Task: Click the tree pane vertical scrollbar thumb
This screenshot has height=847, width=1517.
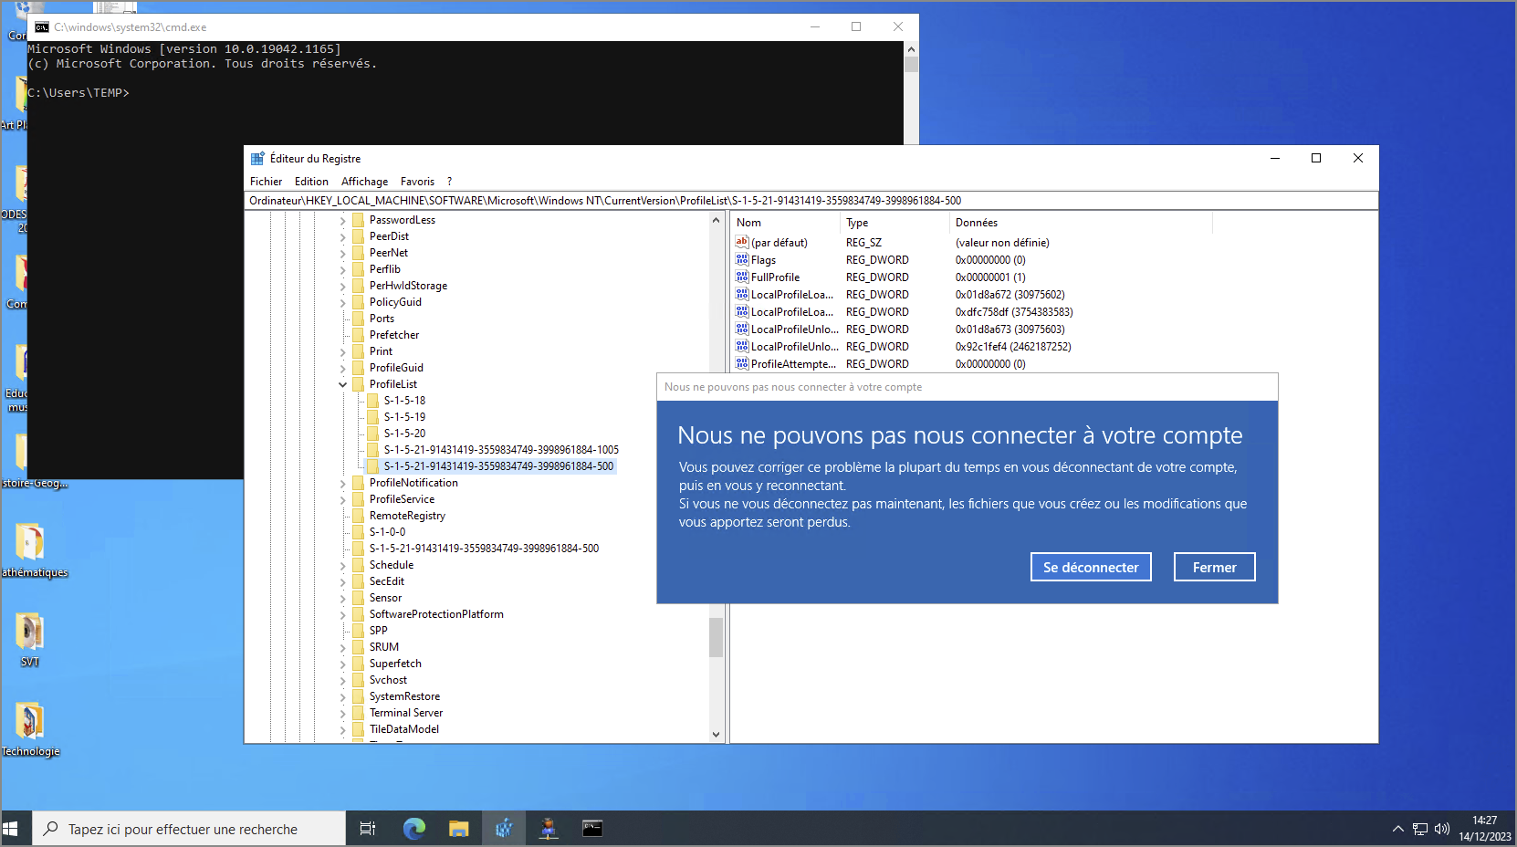Action: [x=716, y=637]
